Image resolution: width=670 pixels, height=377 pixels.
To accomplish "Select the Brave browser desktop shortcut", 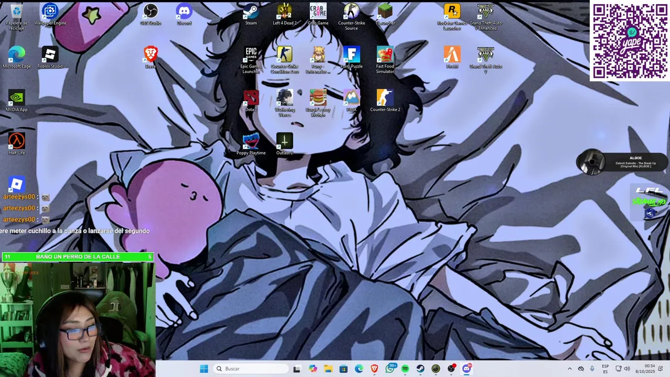I will tap(151, 58).
